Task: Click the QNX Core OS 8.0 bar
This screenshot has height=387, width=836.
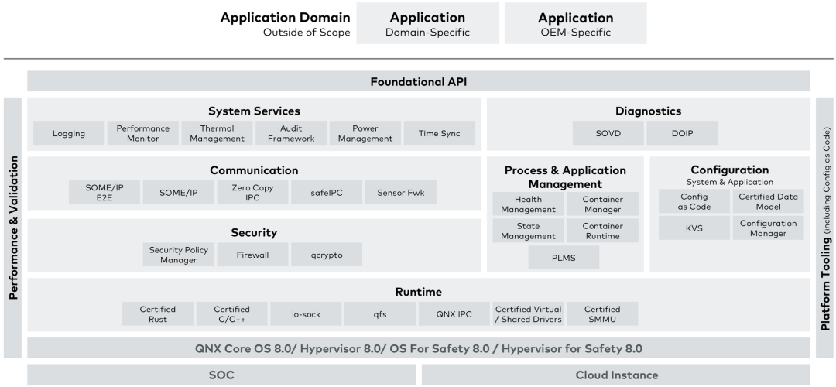Action: click(x=419, y=348)
